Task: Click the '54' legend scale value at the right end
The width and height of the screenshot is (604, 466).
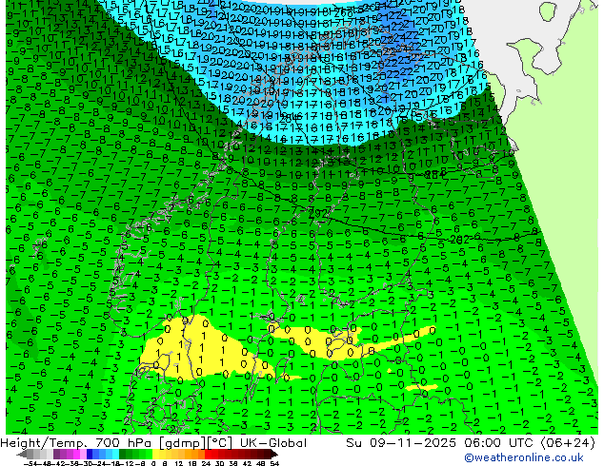Action: (x=274, y=463)
